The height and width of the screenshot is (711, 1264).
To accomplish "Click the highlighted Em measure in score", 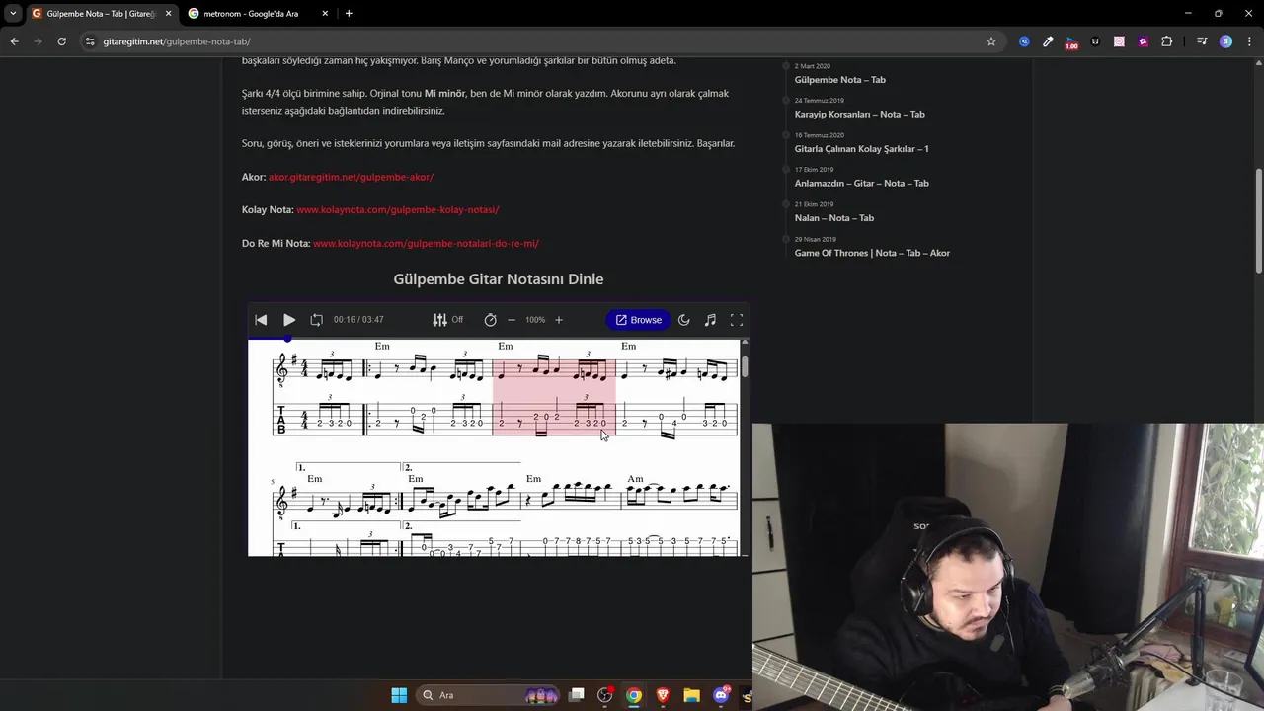I will (554, 395).
